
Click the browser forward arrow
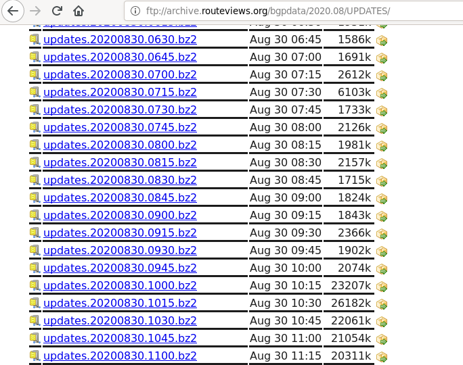pos(35,11)
